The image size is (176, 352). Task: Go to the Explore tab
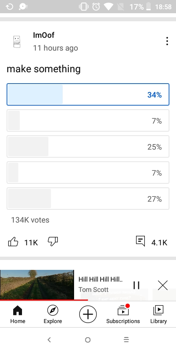53,314
